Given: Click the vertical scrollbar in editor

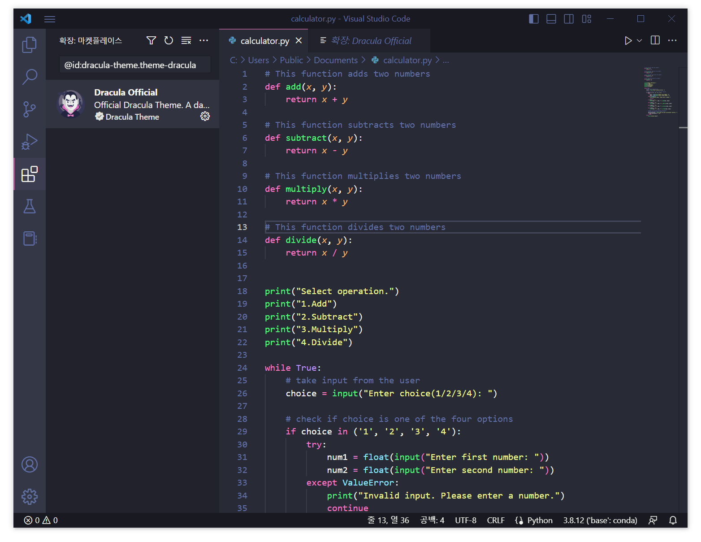Looking at the screenshot, I should [x=683, y=290].
